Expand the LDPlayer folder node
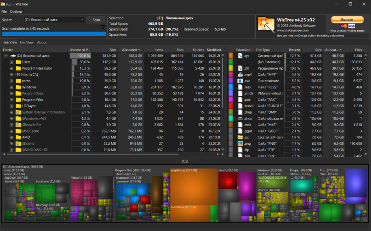 pos(11,106)
